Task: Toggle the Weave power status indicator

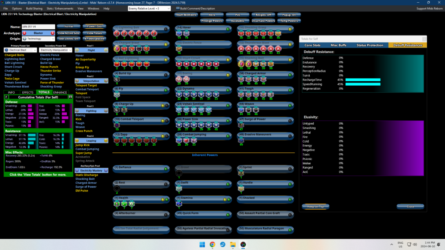Action: tap(290, 106)
